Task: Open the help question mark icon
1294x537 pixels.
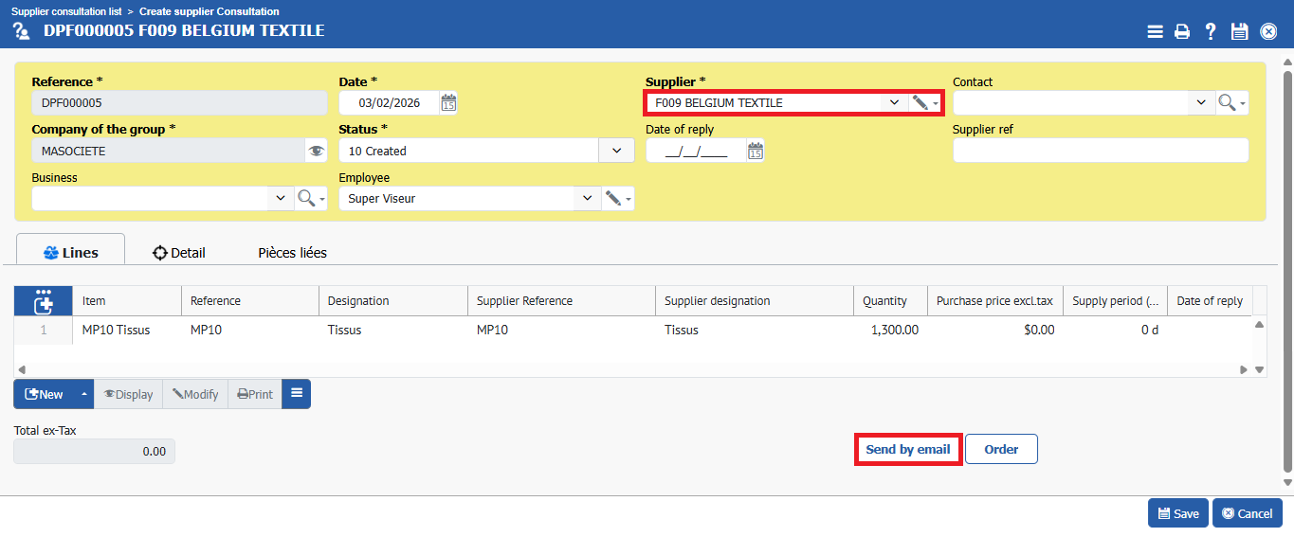Action: click(1211, 31)
